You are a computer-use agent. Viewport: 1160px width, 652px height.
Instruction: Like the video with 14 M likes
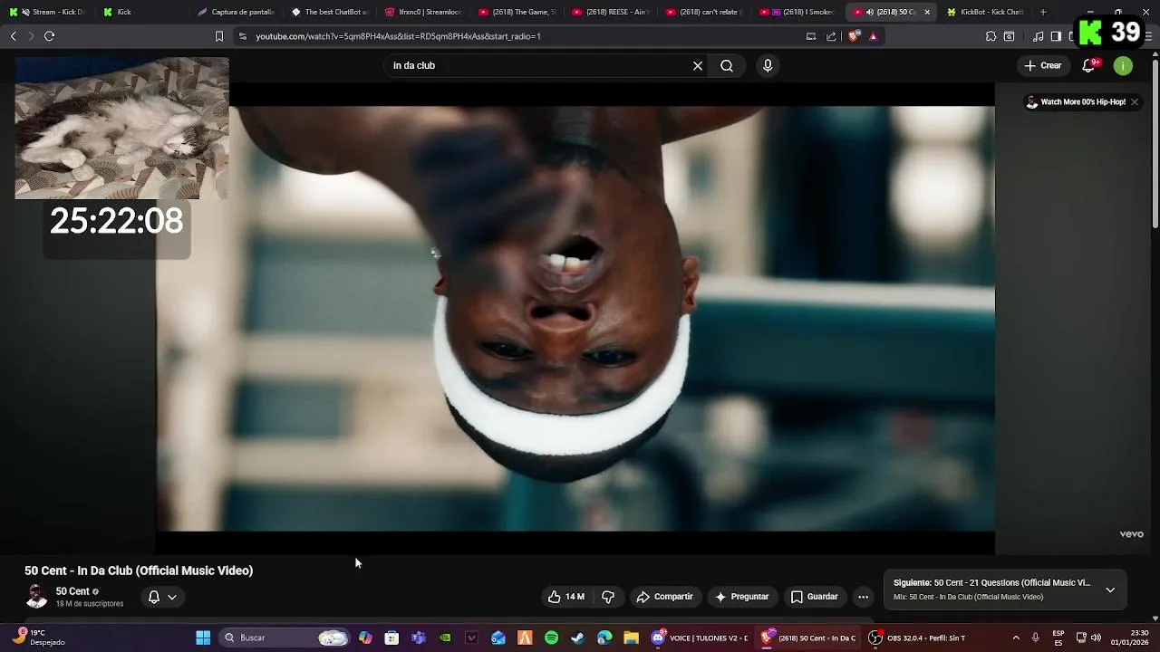pos(566,597)
